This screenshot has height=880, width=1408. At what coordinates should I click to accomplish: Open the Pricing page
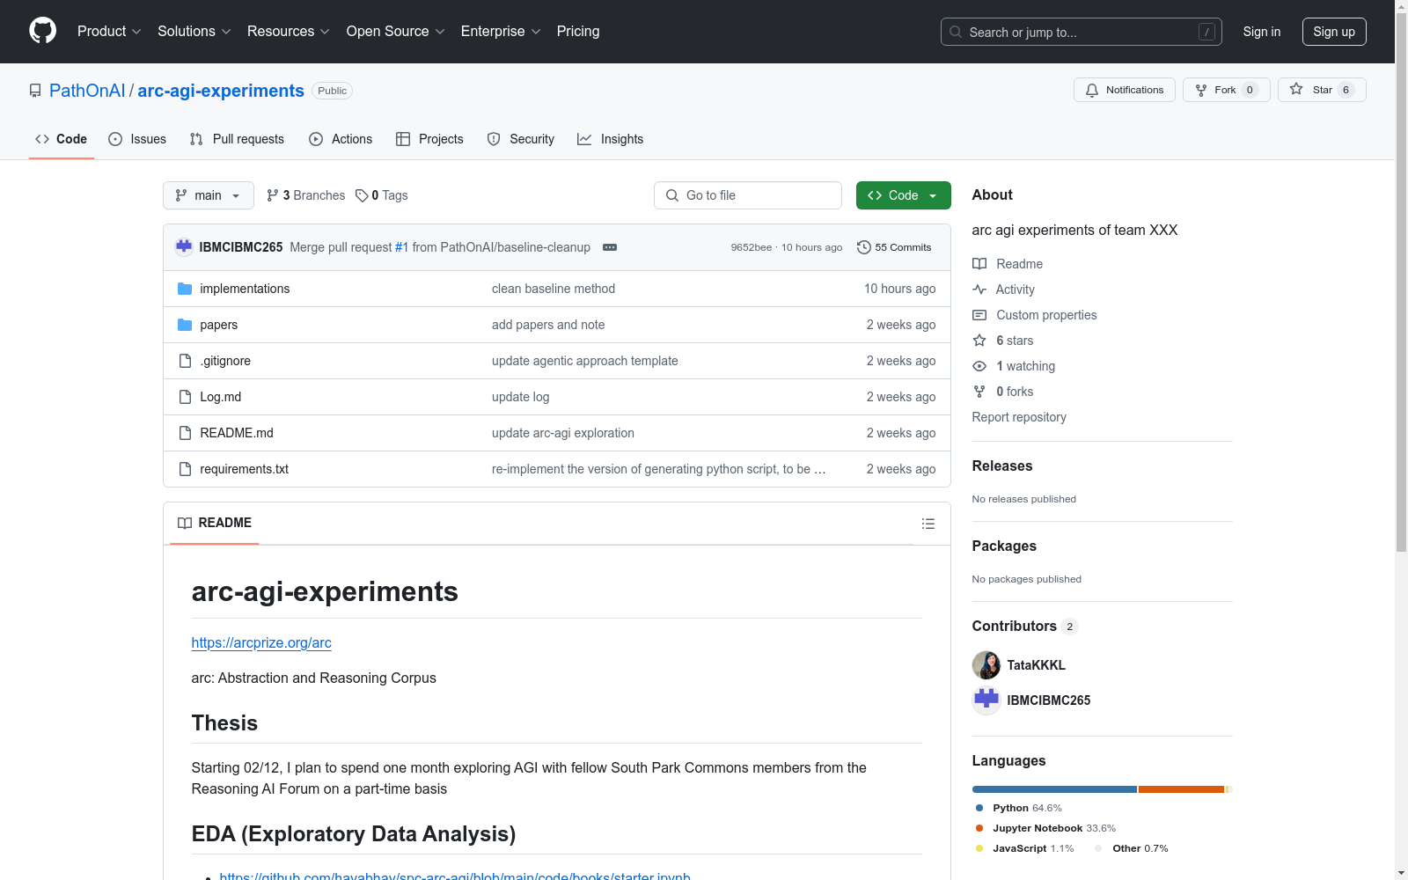[x=578, y=31]
